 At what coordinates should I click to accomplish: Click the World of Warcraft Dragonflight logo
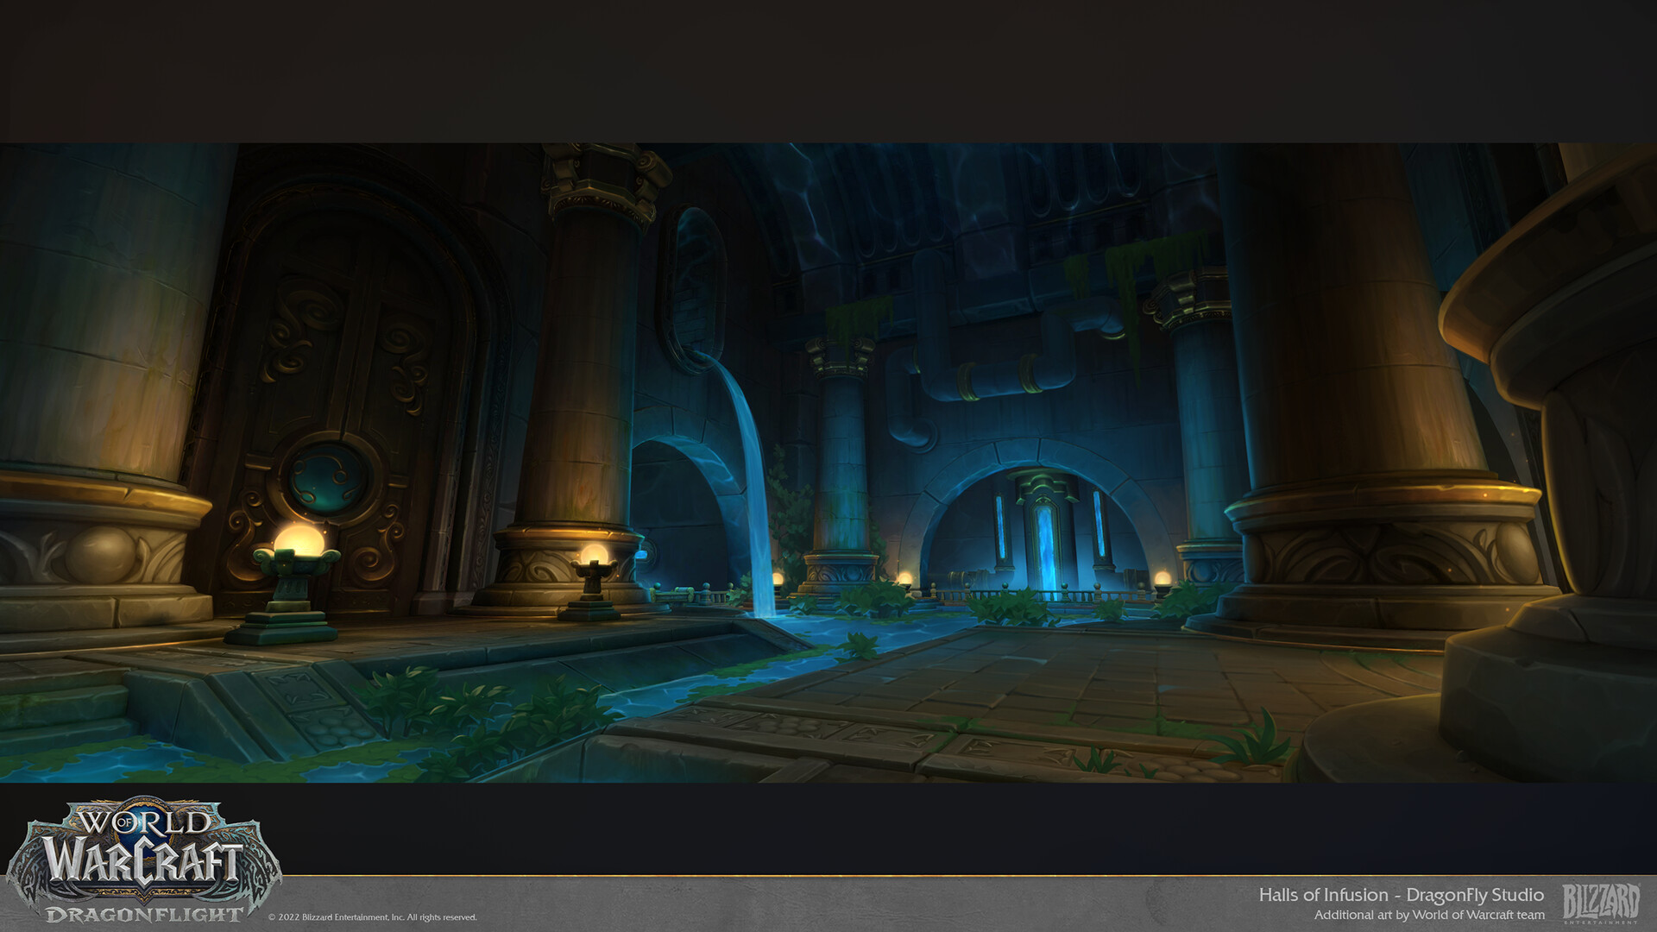coord(142,854)
